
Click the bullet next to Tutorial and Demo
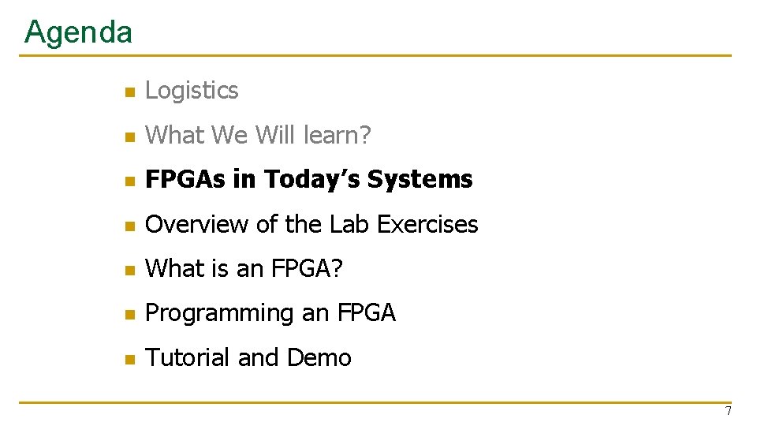(130, 360)
